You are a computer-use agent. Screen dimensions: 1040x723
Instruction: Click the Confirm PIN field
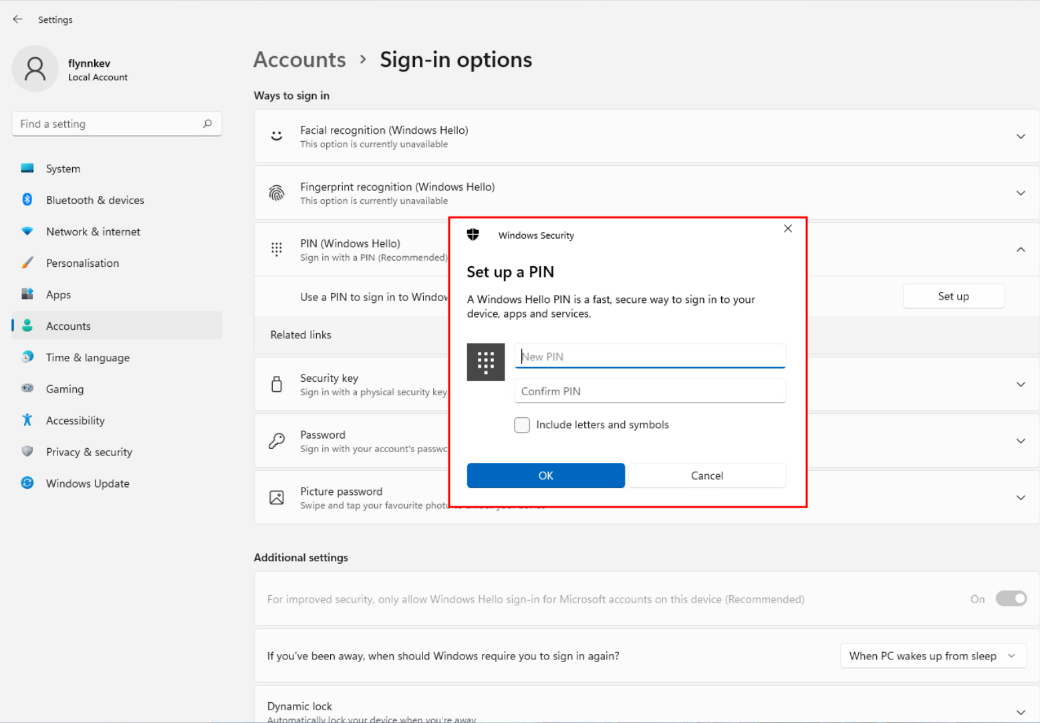[x=649, y=391]
